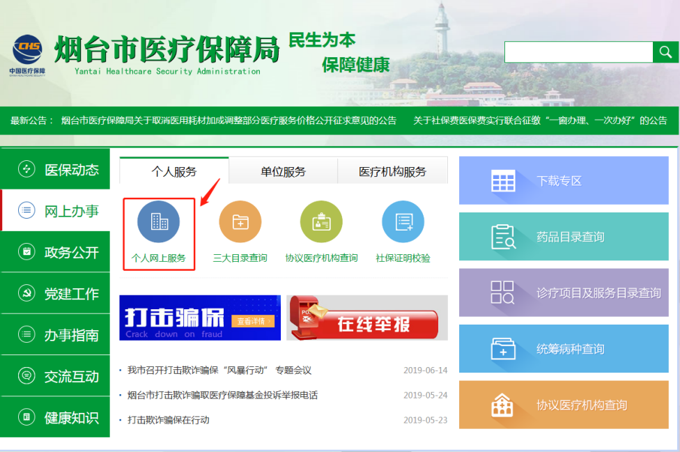The image size is (680, 452).
Task: Open 社保证明校验 blue circle icon
Action: pyautogui.click(x=403, y=221)
